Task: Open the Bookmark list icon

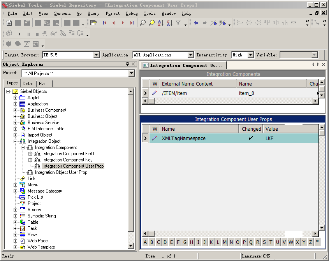Action: [222, 23]
